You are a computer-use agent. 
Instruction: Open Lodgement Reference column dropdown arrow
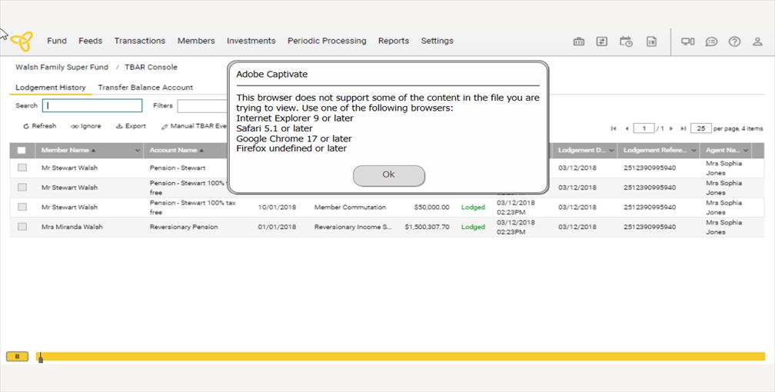pos(694,151)
